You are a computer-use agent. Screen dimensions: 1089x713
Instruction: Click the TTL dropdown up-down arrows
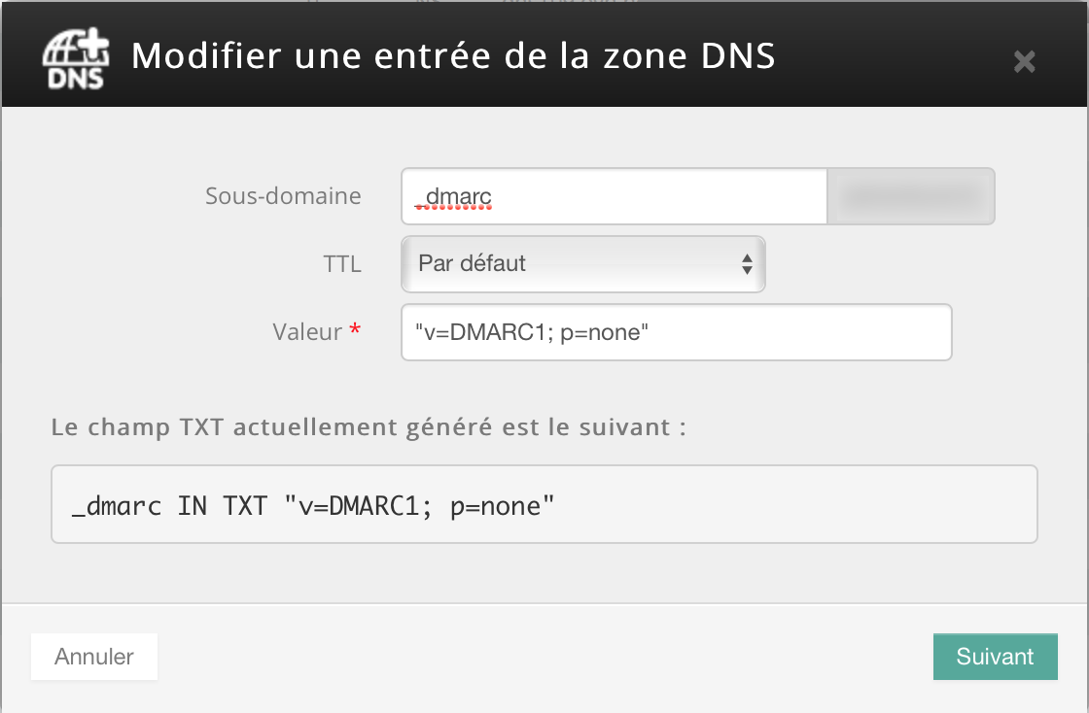747,264
